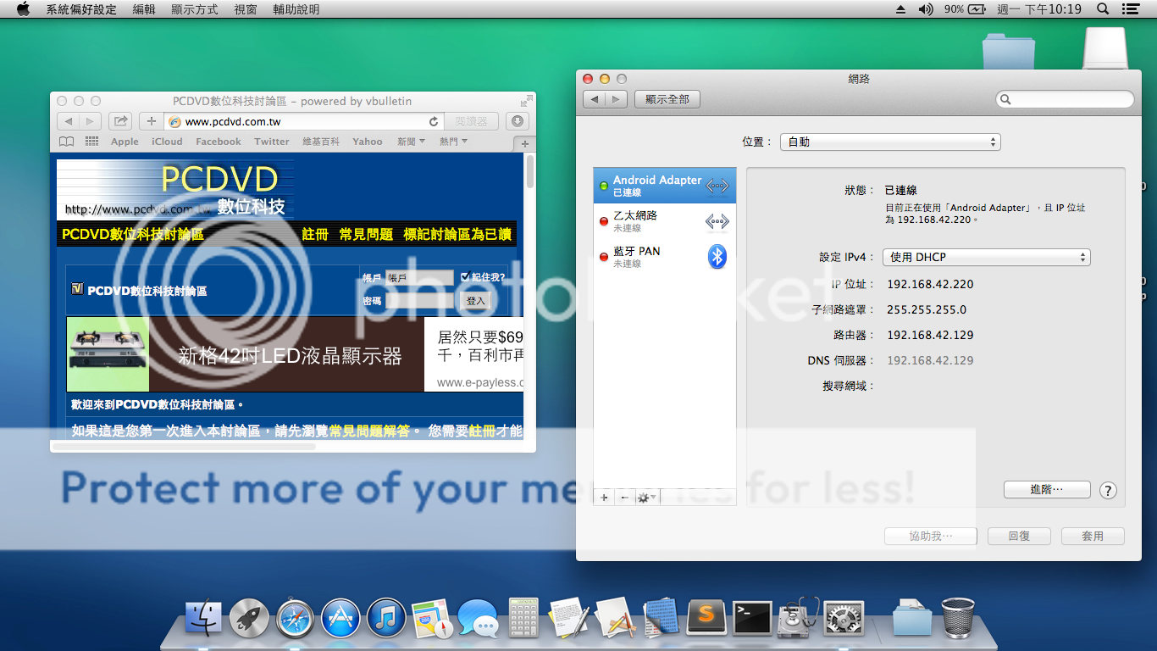Open Notification Center menu bar icon
Screen dimensions: 1157x651
[x=1130, y=8]
